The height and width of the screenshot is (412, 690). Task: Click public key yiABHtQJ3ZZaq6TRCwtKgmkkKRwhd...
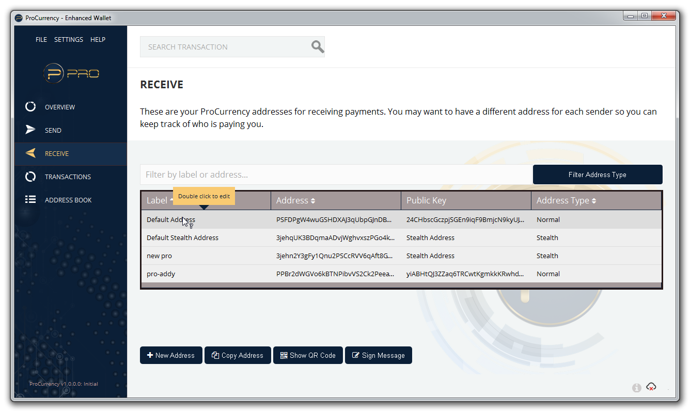[465, 274]
